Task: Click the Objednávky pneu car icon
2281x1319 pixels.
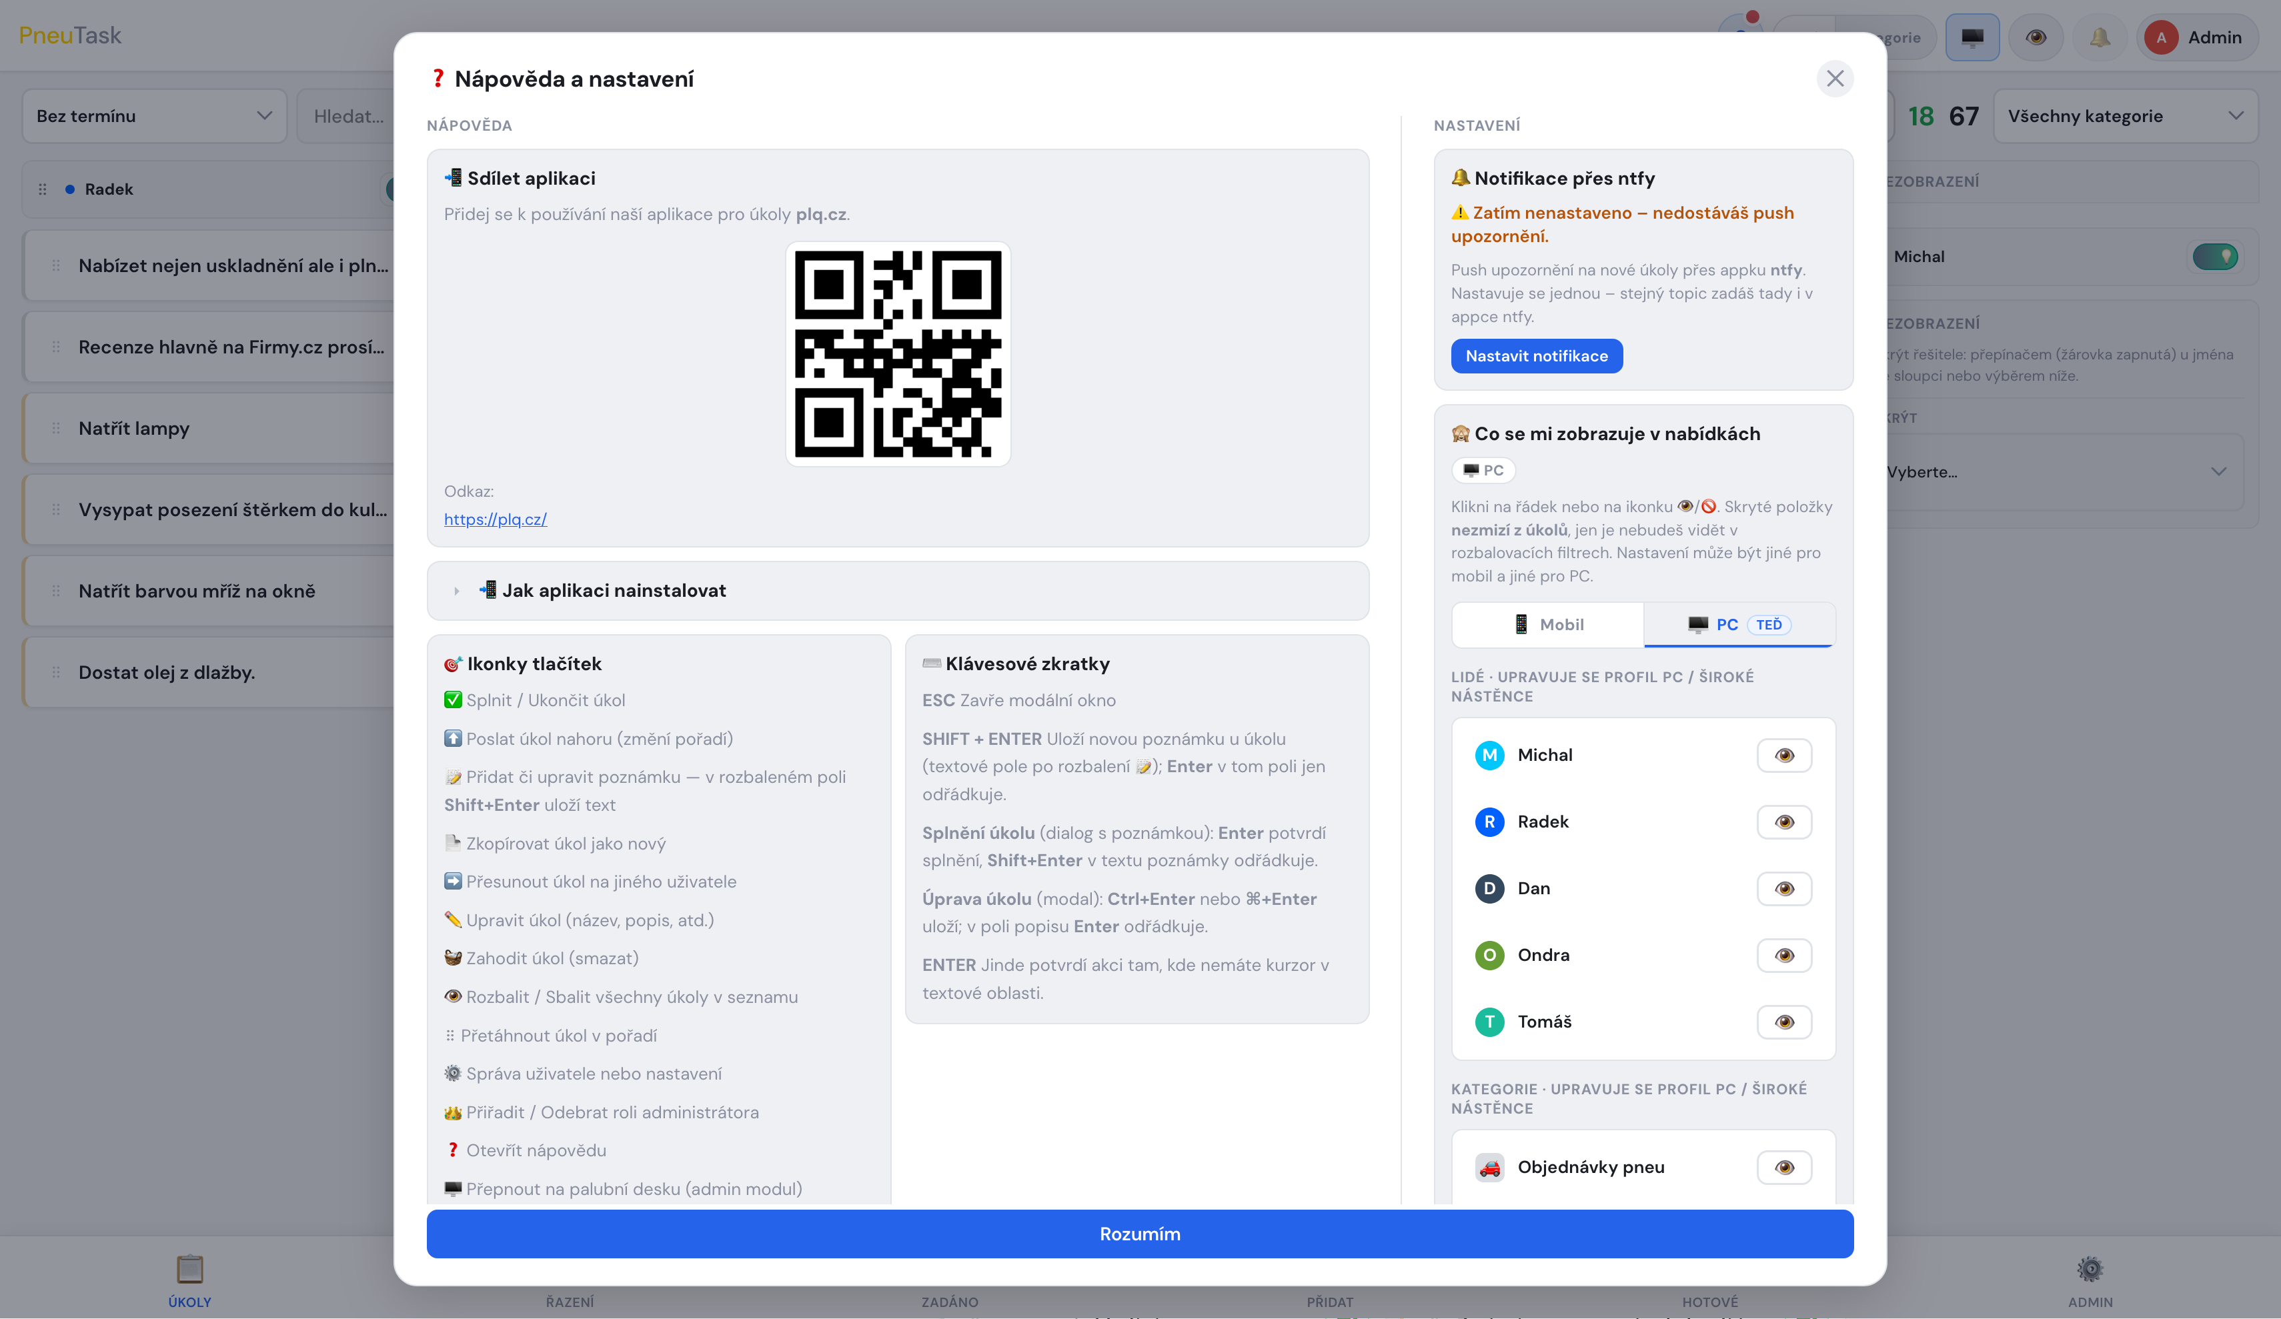Action: [x=1489, y=1167]
